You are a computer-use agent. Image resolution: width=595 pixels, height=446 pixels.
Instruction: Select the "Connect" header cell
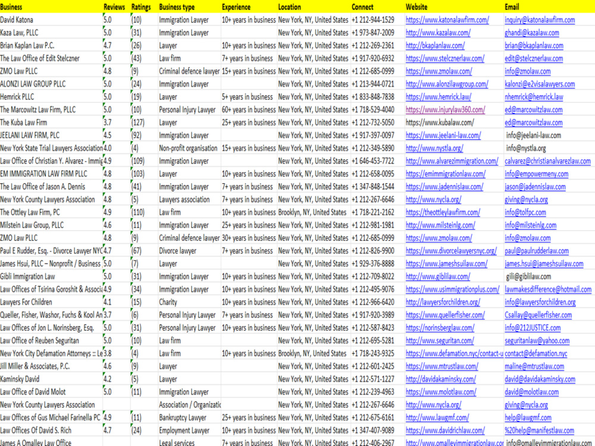click(x=378, y=7)
